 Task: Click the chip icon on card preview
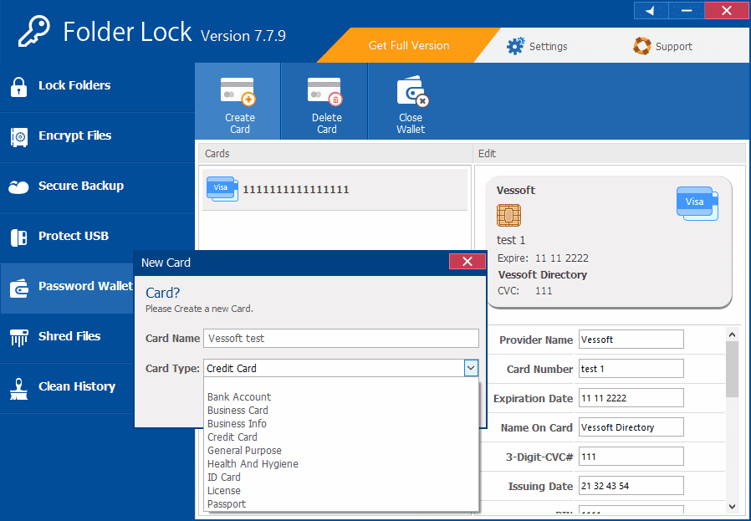(x=508, y=215)
